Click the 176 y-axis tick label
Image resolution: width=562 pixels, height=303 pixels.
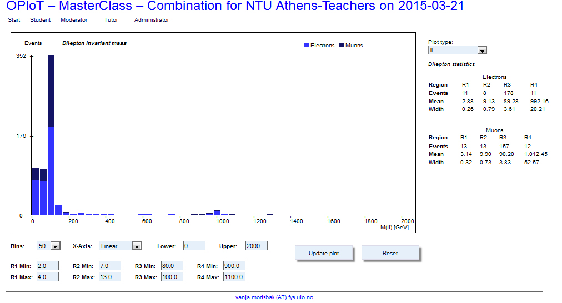(21, 136)
